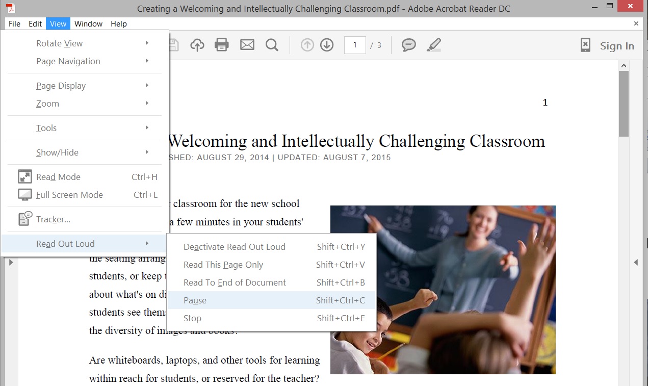Select Pause in Read Out Loud submenu
Screen dimensions: 648x386
click(x=272, y=300)
